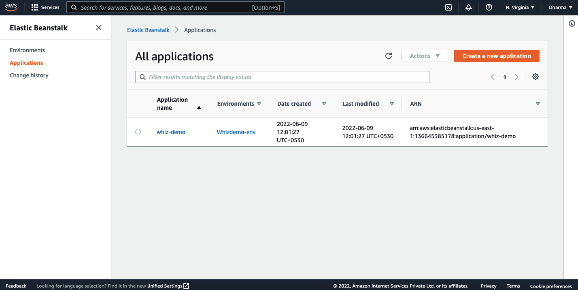
Task: Go to previous page of applications
Action: (x=493, y=77)
